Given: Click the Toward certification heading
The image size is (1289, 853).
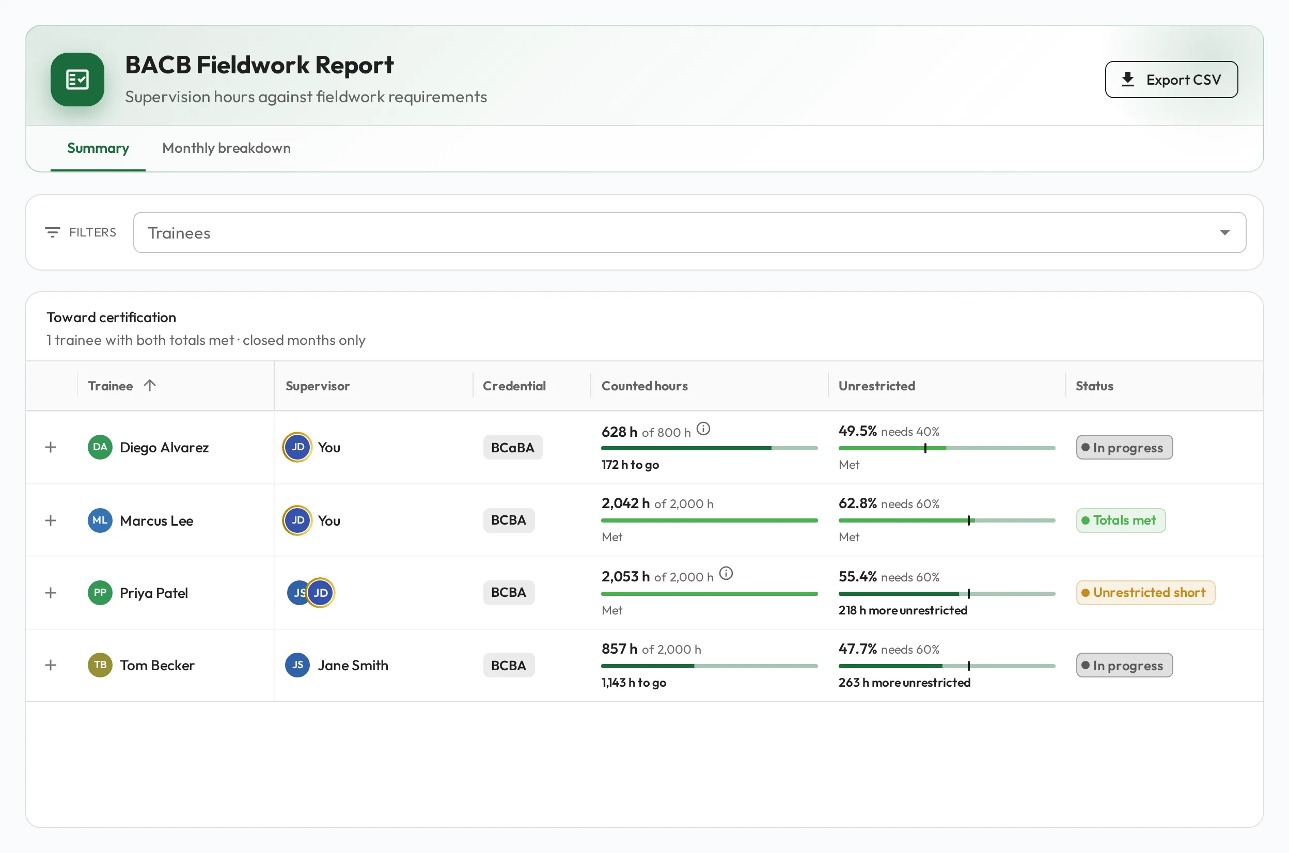Looking at the screenshot, I should [x=112, y=317].
